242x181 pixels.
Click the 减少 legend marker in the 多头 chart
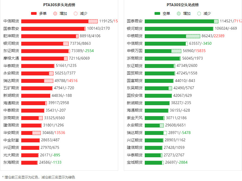(75, 13)
